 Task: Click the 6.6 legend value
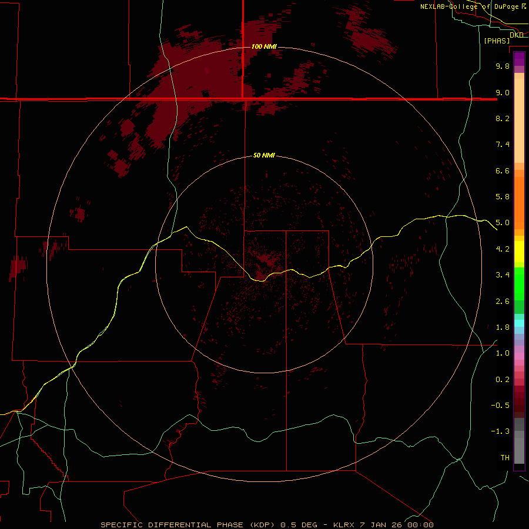503,170
